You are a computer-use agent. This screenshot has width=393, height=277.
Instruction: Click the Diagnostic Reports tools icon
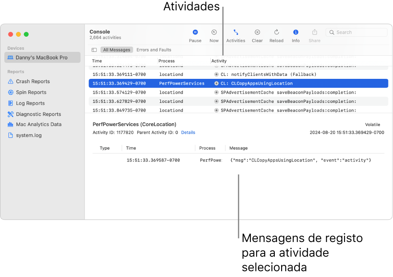pos(11,114)
